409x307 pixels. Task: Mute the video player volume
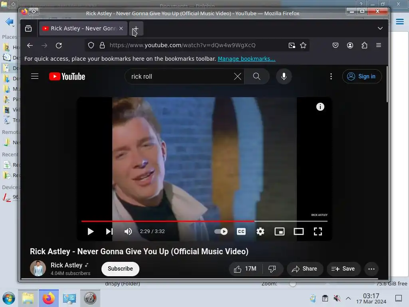tap(128, 231)
